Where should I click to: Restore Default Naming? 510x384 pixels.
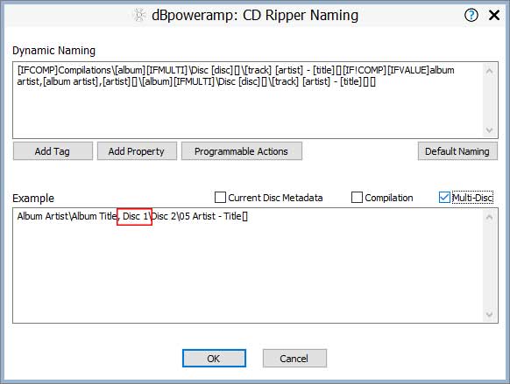[x=457, y=151]
